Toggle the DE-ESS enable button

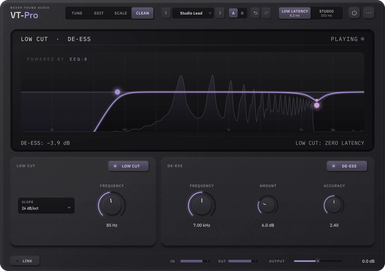pyautogui.click(x=347, y=166)
